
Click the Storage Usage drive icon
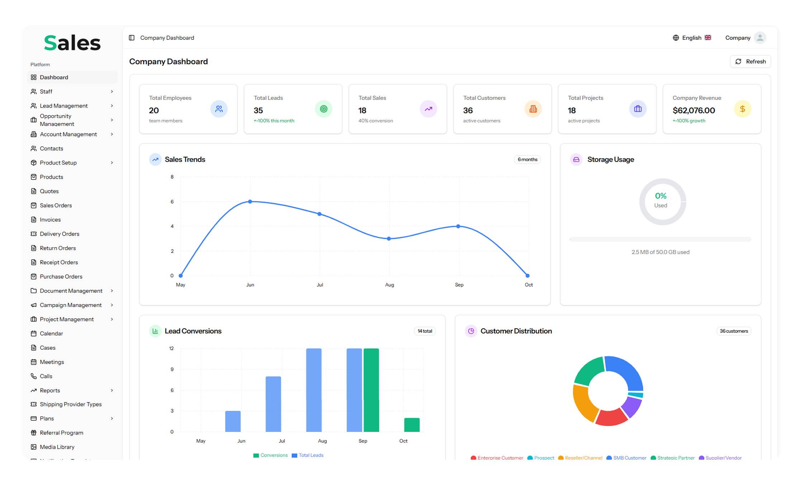pos(576,160)
